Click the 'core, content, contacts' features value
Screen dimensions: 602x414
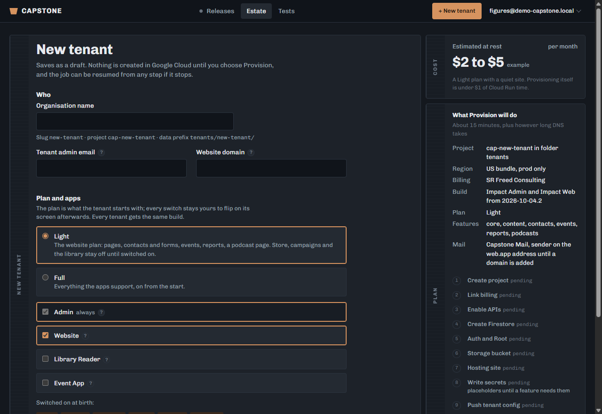532,229
